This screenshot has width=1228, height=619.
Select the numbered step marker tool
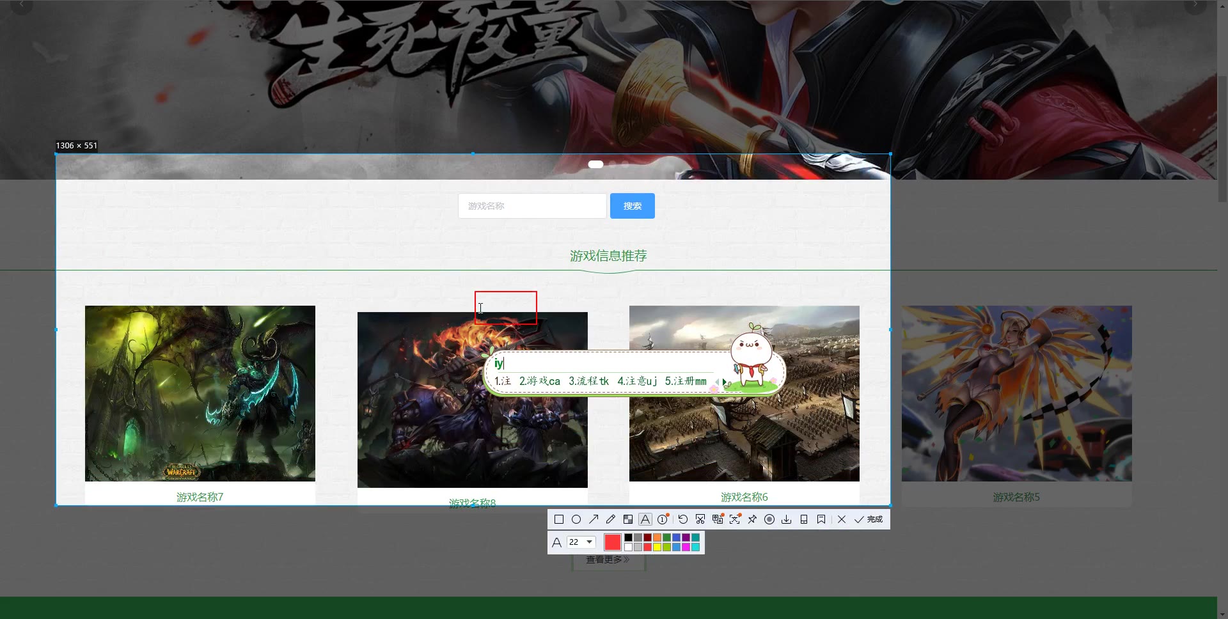[x=663, y=519]
